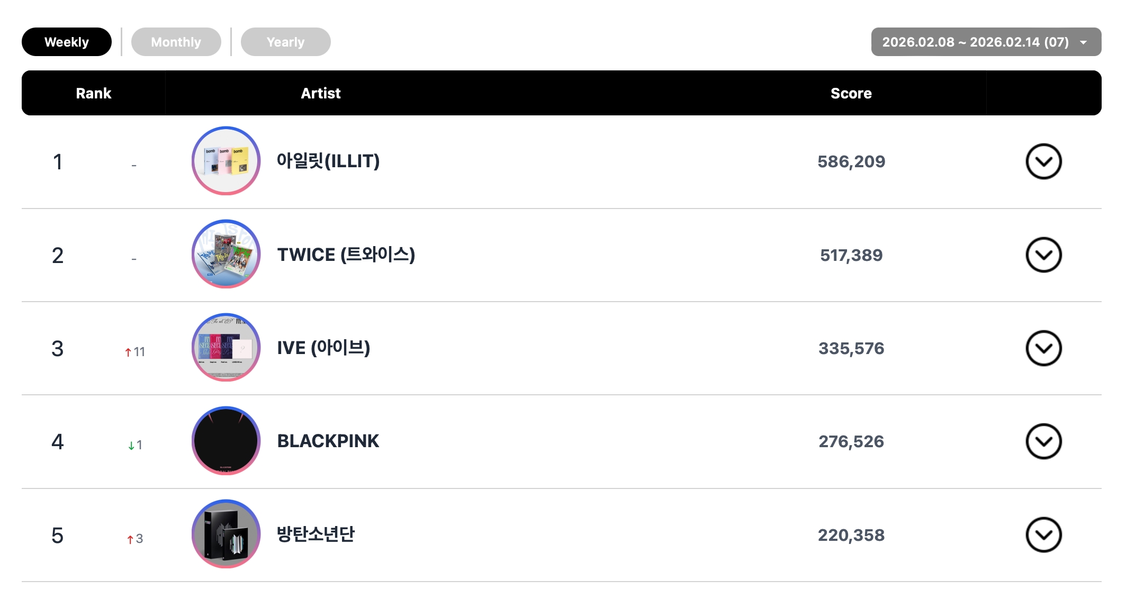
Task: Click the IVE (아이브) artist name
Action: pos(323,348)
